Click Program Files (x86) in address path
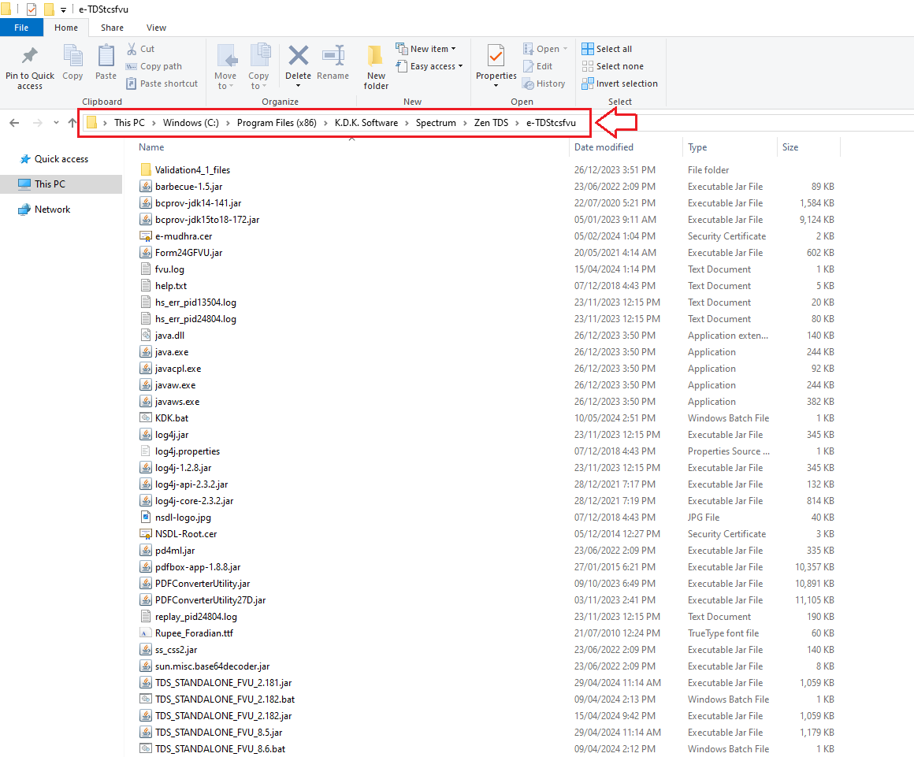This screenshot has height=757, width=914. pos(277,123)
